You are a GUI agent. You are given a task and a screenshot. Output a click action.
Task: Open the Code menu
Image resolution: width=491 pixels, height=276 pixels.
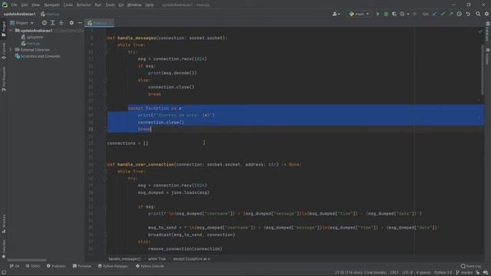(68, 5)
